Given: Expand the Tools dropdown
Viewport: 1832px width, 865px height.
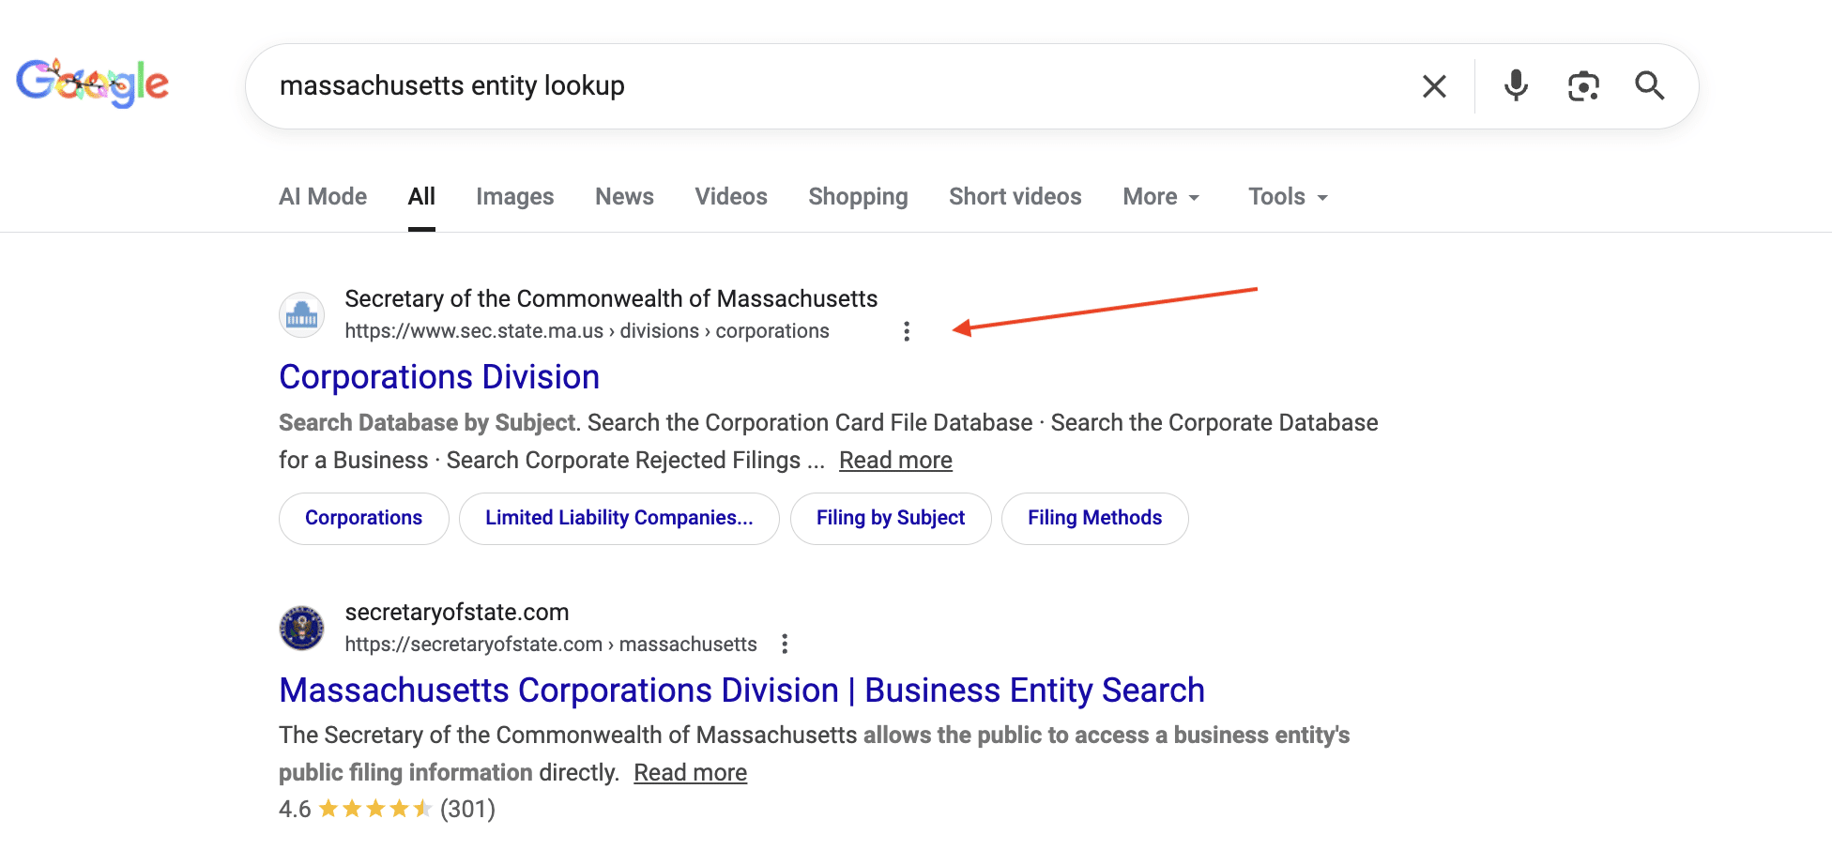Looking at the screenshot, I should pyautogui.click(x=1287, y=197).
